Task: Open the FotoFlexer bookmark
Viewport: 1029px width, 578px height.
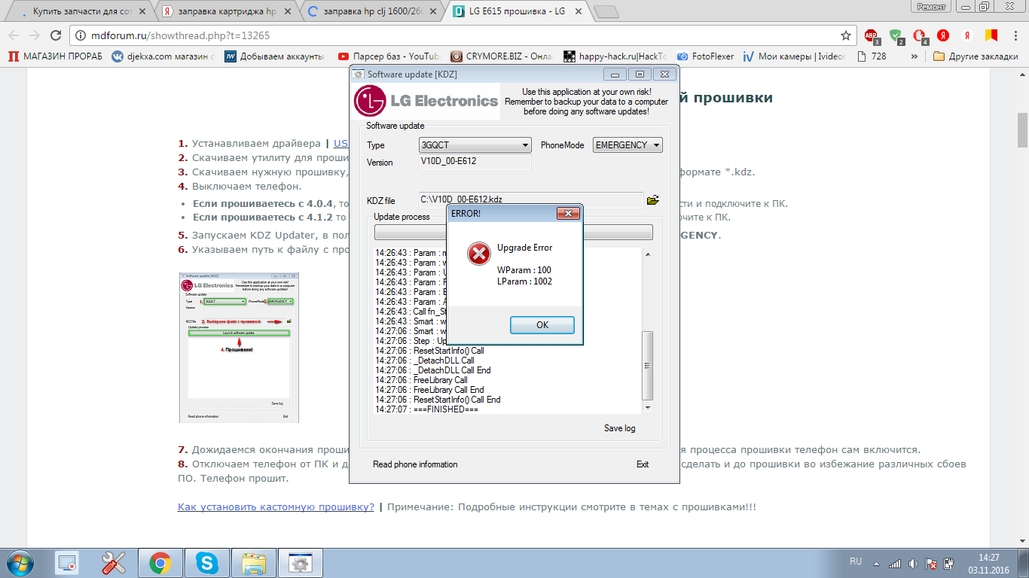Action: (x=704, y=56)
